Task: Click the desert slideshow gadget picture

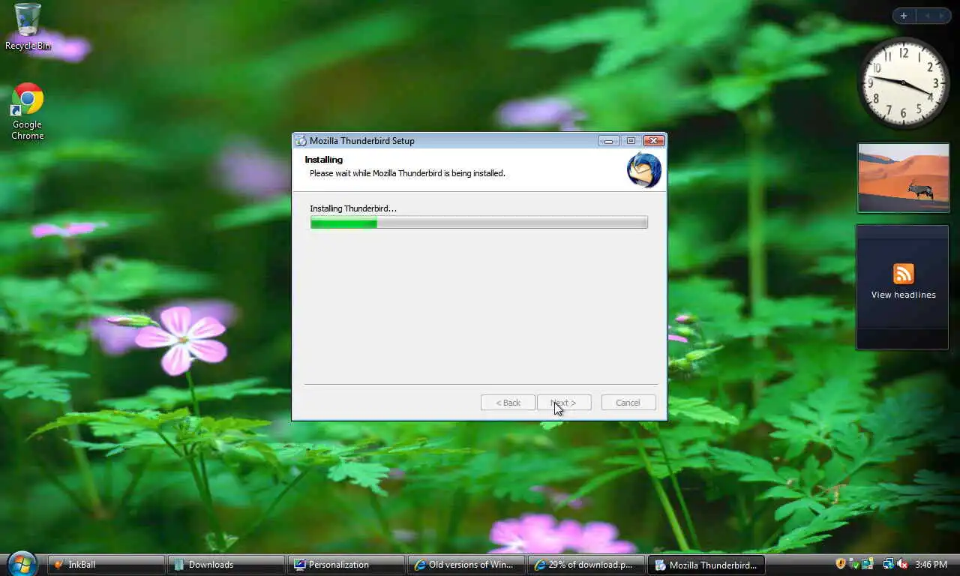Action: [903, 178]
